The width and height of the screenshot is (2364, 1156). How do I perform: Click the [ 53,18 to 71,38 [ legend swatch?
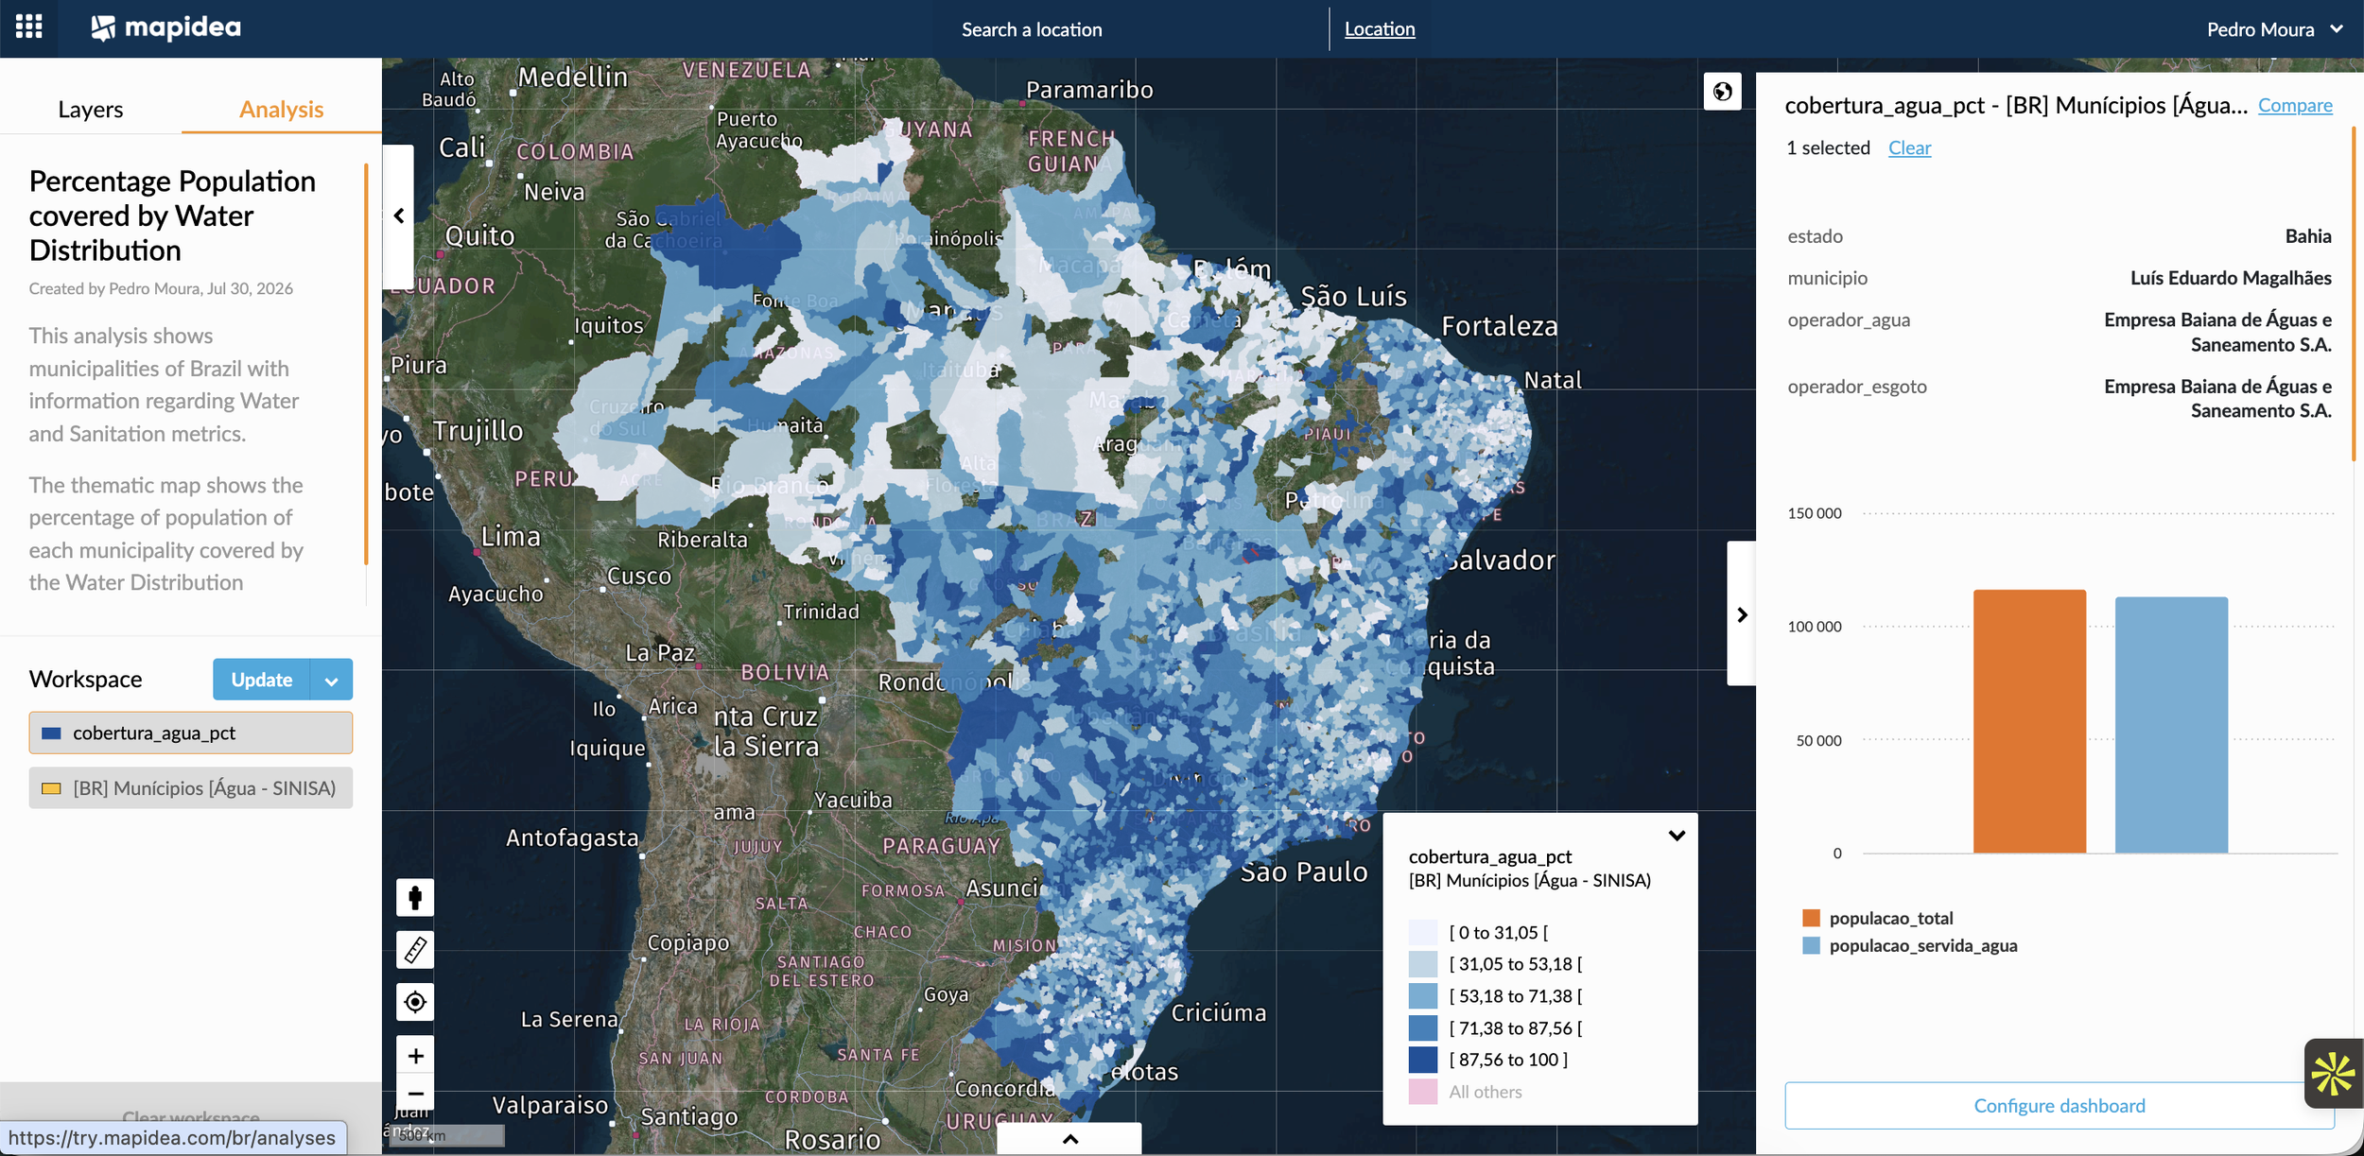[1422, 995]
